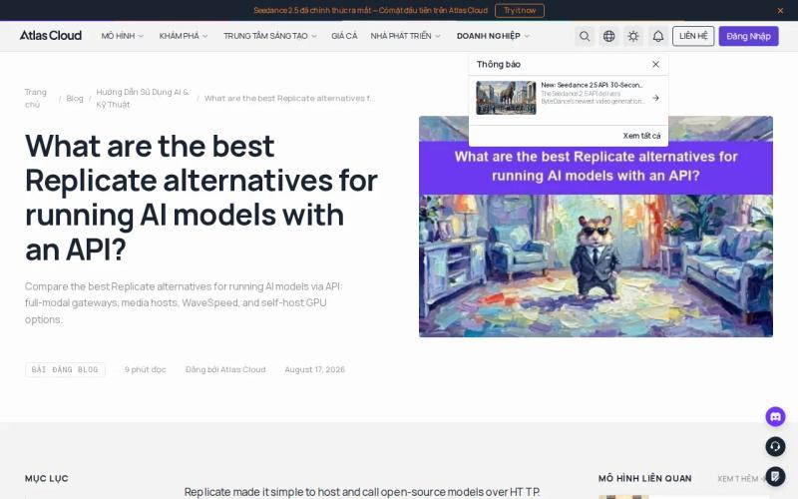
Task: Close the Thông báo notification panel
Action: click(655, 64)
